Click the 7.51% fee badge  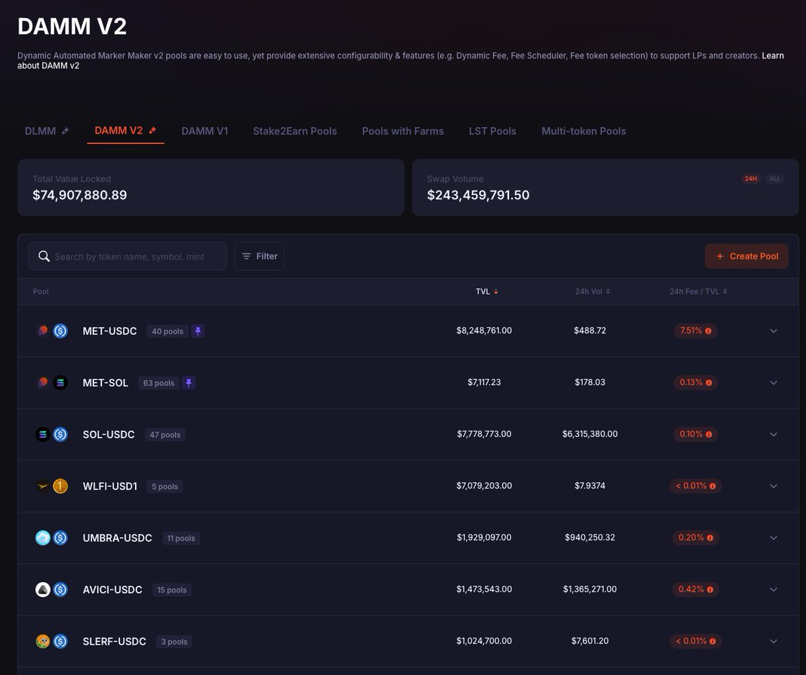point(696,331)
